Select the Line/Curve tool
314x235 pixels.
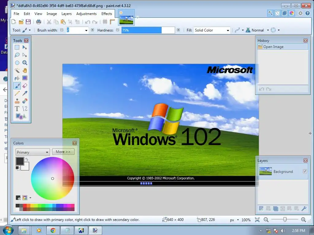(x=25, y=109)
